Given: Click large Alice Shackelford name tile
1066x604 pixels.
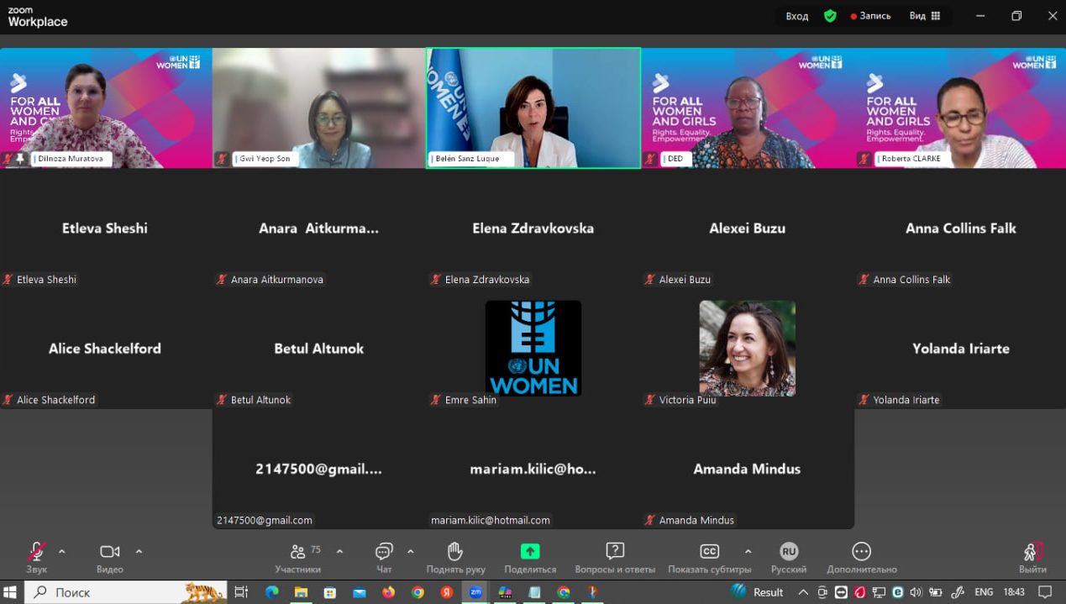Looking at the screenshot, I should pyautogui.click(x=105, y=348).
